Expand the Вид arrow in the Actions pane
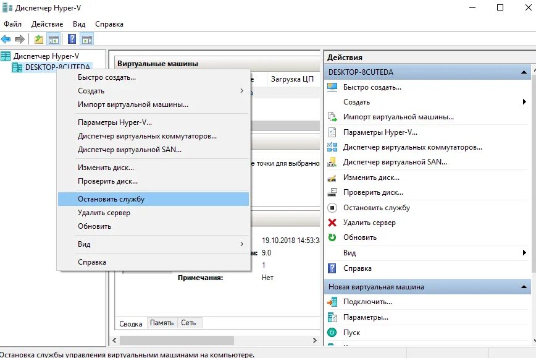This screenshot has width=536, height=358. 524,253
